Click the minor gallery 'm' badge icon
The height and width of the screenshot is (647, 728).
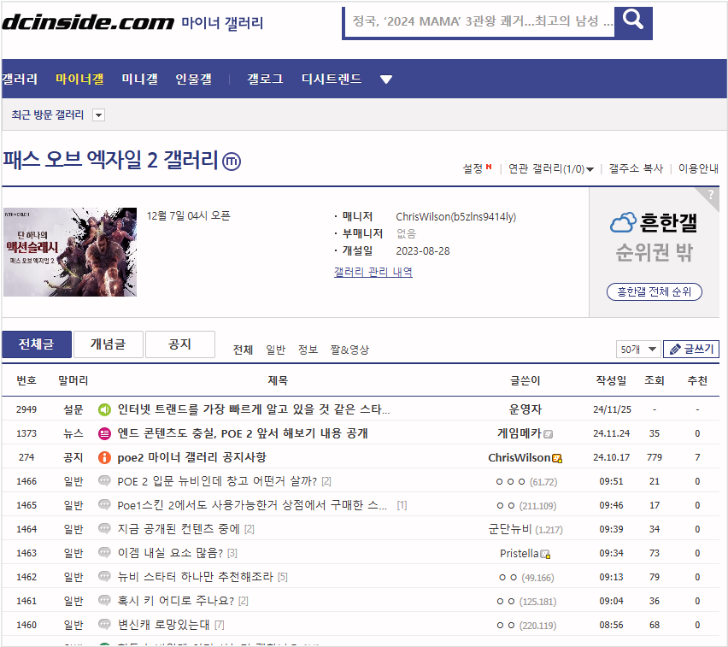[x=232, y=162]
